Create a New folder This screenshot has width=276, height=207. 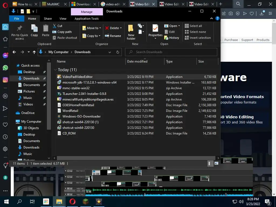click(x=131, y=32)
